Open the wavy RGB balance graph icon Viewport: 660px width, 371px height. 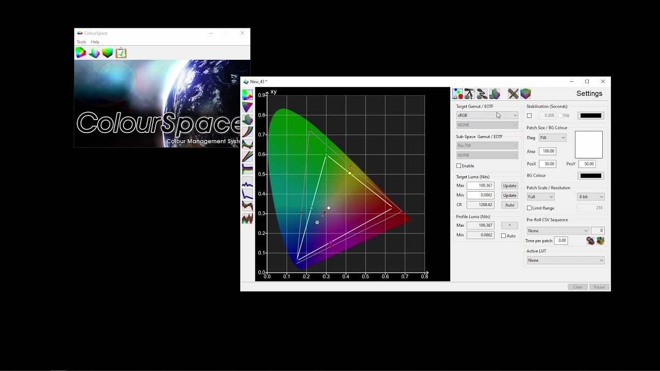click(247, 144)
